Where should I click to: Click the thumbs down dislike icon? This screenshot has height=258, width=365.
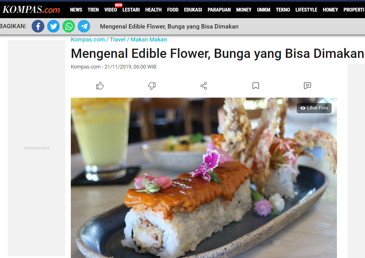click(152, 86)
